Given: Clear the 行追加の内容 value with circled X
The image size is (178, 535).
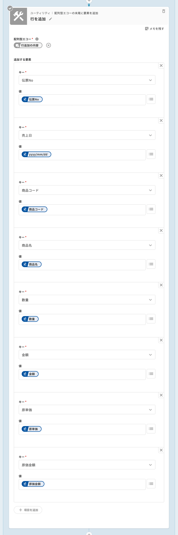Looking at the screenshot, I should point(48,45).
